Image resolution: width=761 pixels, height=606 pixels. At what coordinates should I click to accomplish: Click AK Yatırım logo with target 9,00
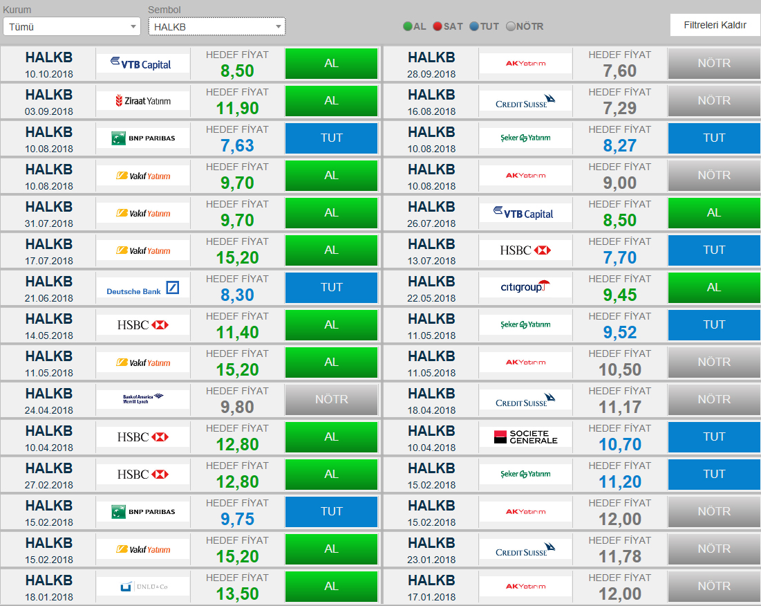point(525,176)
